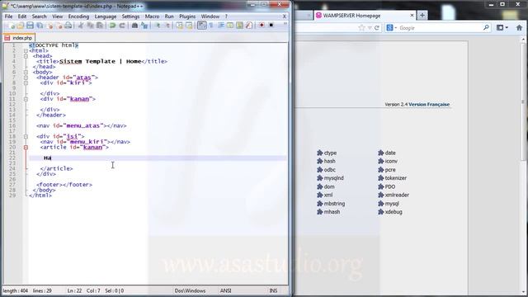Bookmark the page with the star icon
Image resolution: width=528 pixels, height=297 pixels.
coord(361,28)
